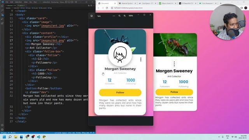The image size is (249, 140).
Task: Open the Selection menu in VS Code
Action: click(18, 2)
